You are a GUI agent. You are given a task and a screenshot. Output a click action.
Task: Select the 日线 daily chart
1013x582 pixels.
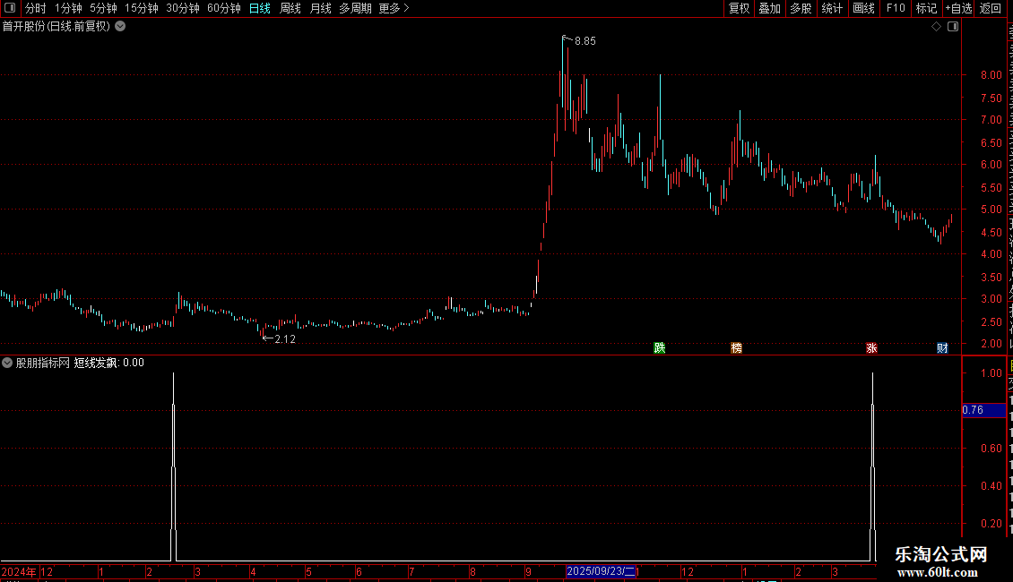[x=260, y=8]
